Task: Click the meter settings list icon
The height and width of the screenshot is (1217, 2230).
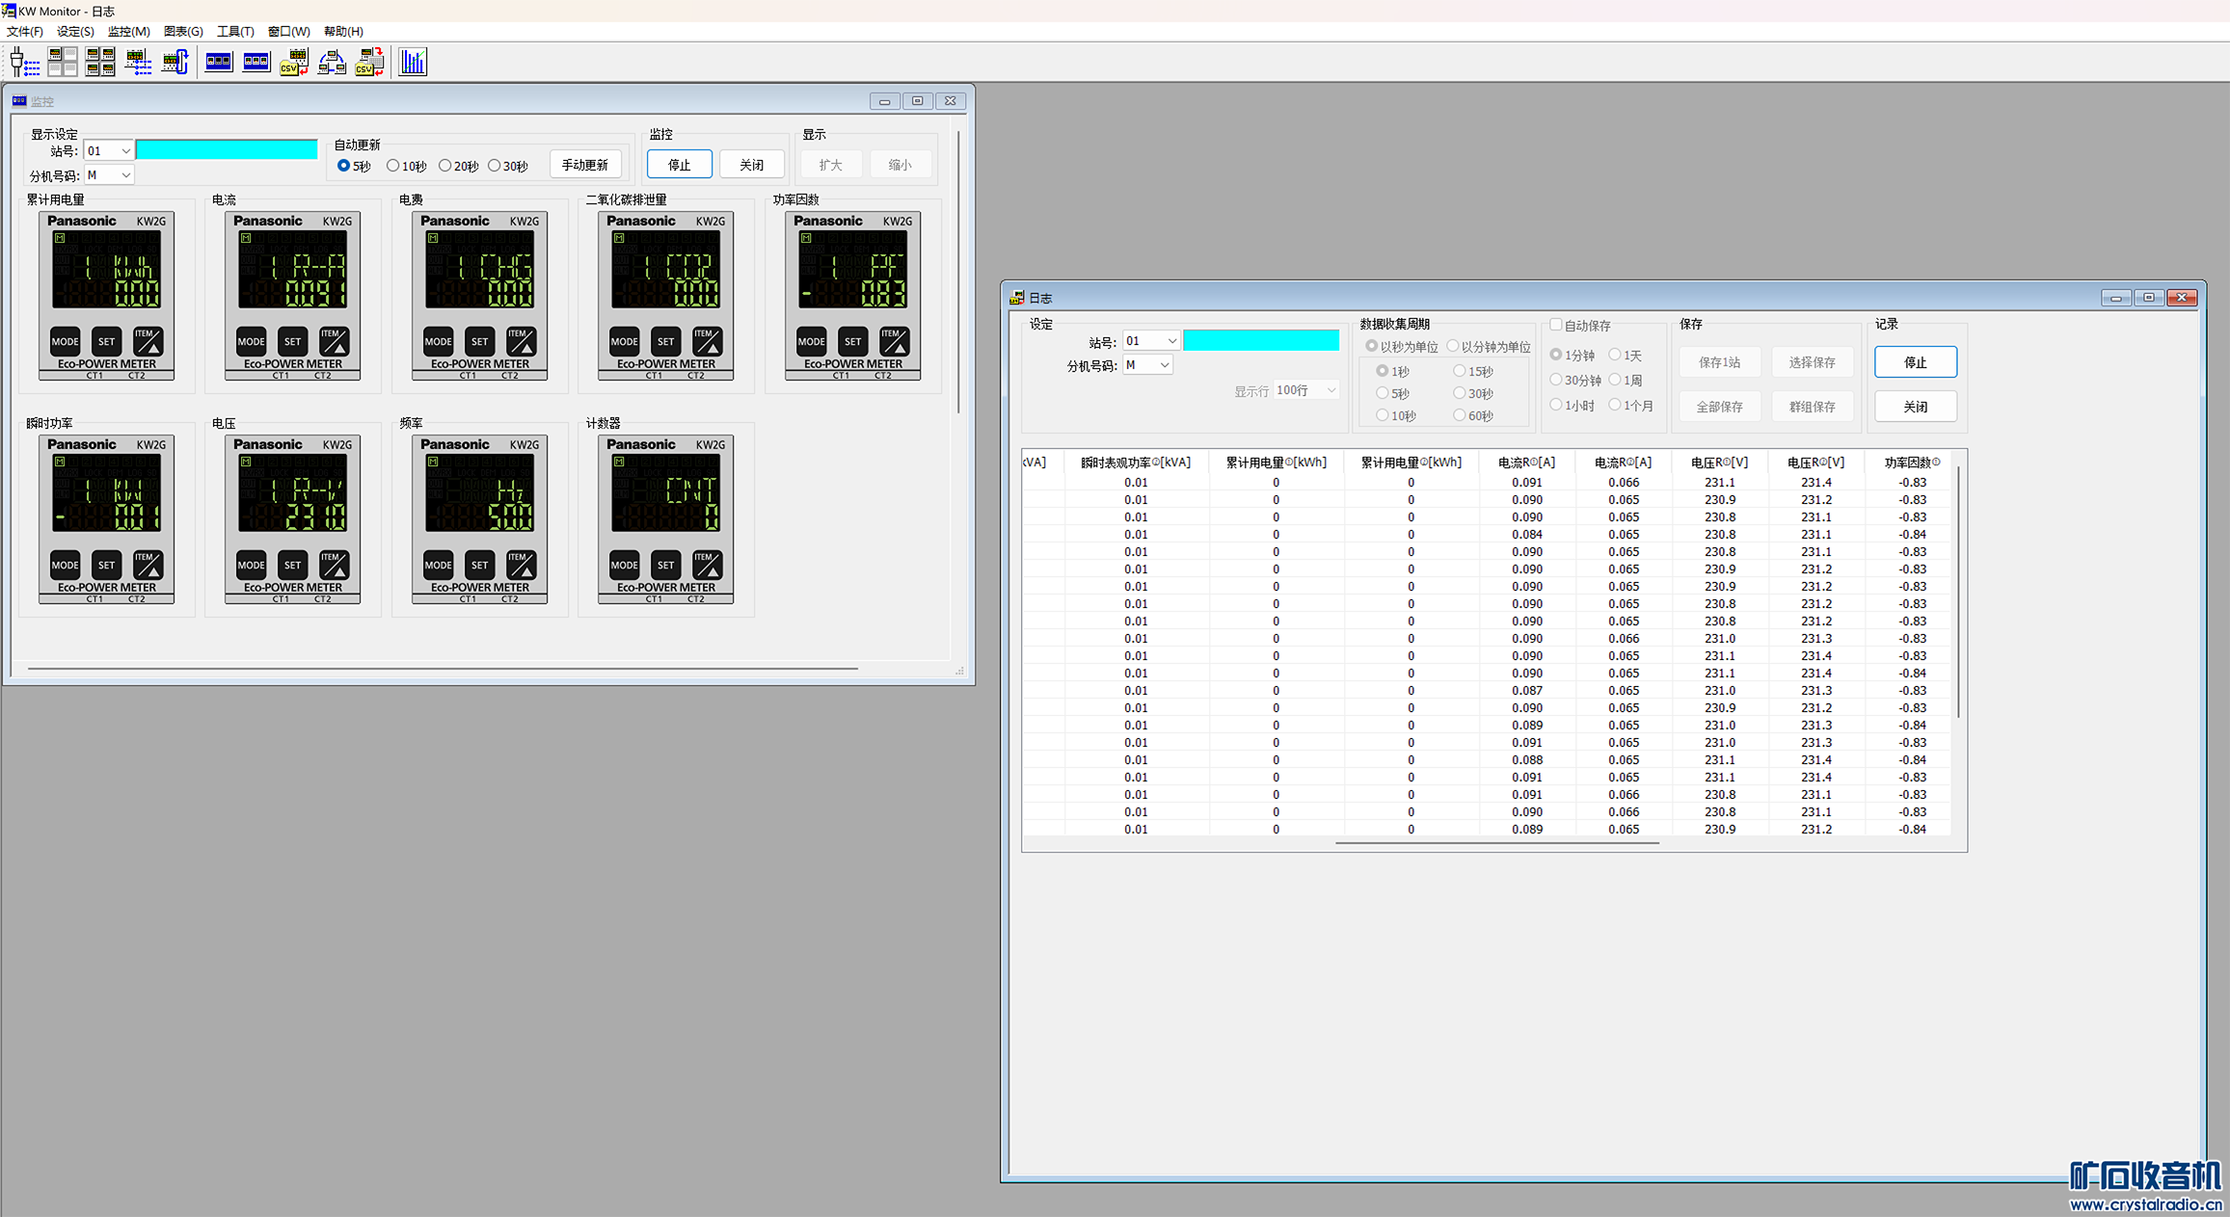Action: [138, 63]
